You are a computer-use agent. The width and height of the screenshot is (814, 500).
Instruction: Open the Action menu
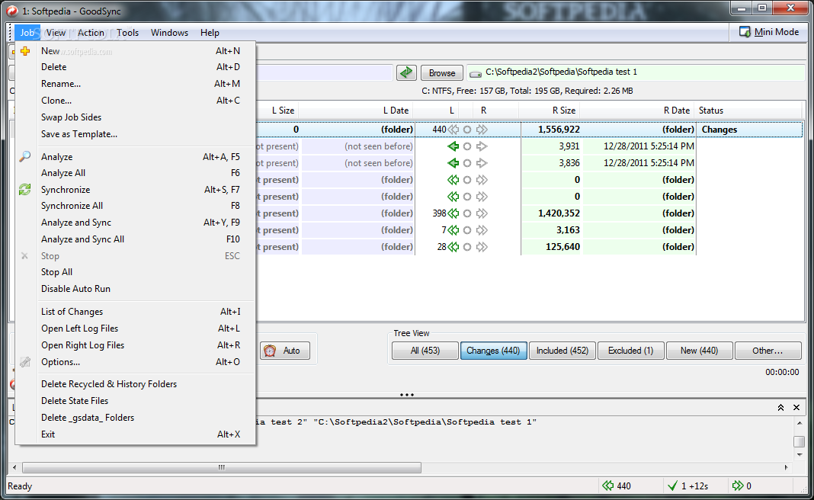[91, 33]
